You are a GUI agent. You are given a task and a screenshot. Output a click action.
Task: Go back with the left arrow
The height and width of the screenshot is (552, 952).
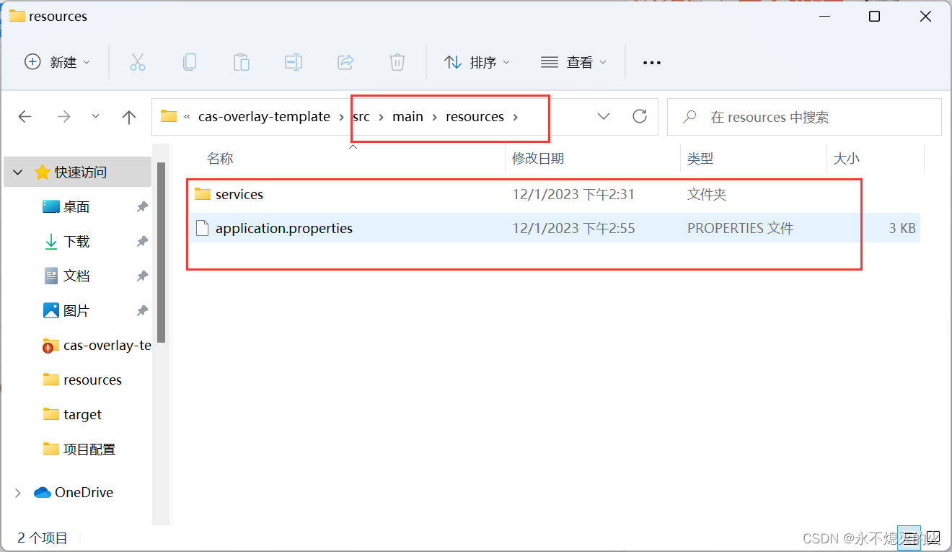(25, 117)
